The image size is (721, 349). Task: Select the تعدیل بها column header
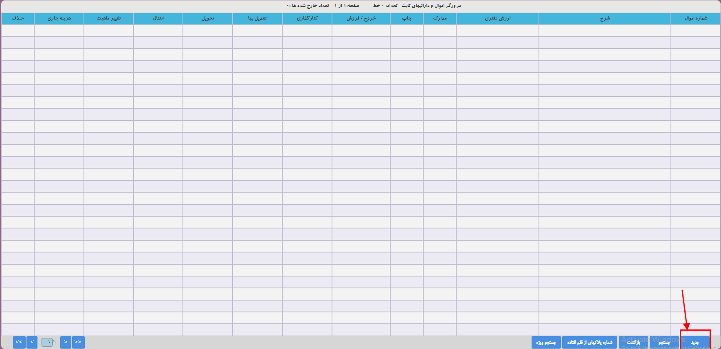click(257, 18)
